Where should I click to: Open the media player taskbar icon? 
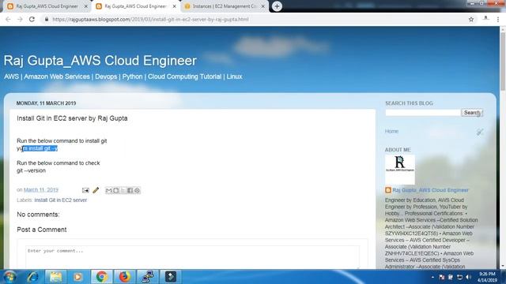[x=77, y=277]
